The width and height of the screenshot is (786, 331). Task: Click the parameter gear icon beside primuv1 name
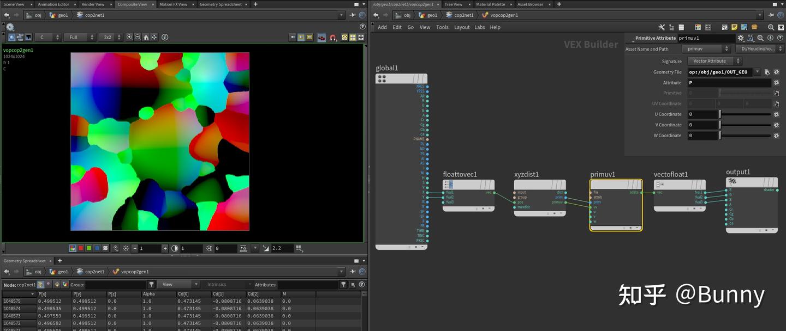pos(741,38)
